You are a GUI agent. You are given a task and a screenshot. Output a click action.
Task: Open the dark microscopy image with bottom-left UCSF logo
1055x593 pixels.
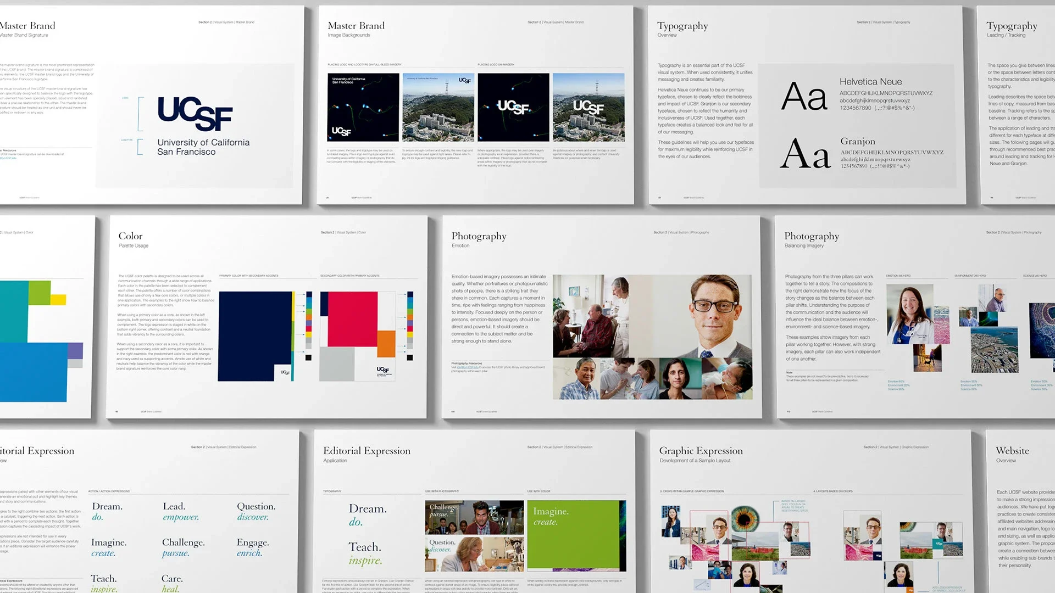(x=363, y=107)
